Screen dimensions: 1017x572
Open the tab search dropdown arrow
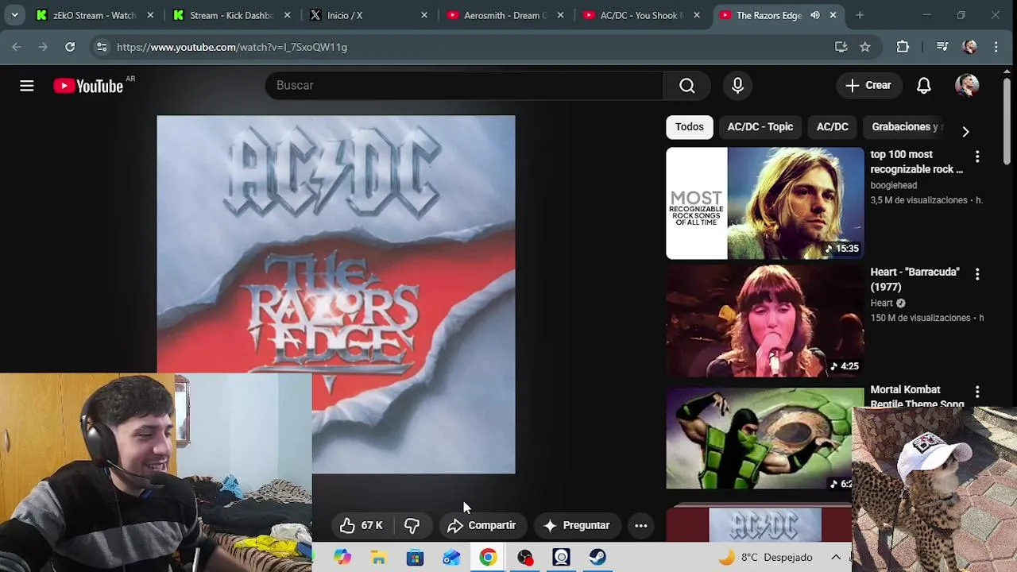[x=14, y=15]
